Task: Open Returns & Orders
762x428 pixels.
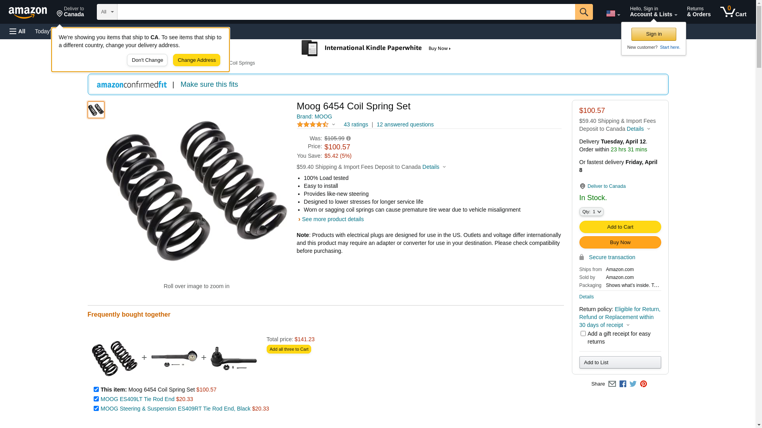Action: [698, 12]
